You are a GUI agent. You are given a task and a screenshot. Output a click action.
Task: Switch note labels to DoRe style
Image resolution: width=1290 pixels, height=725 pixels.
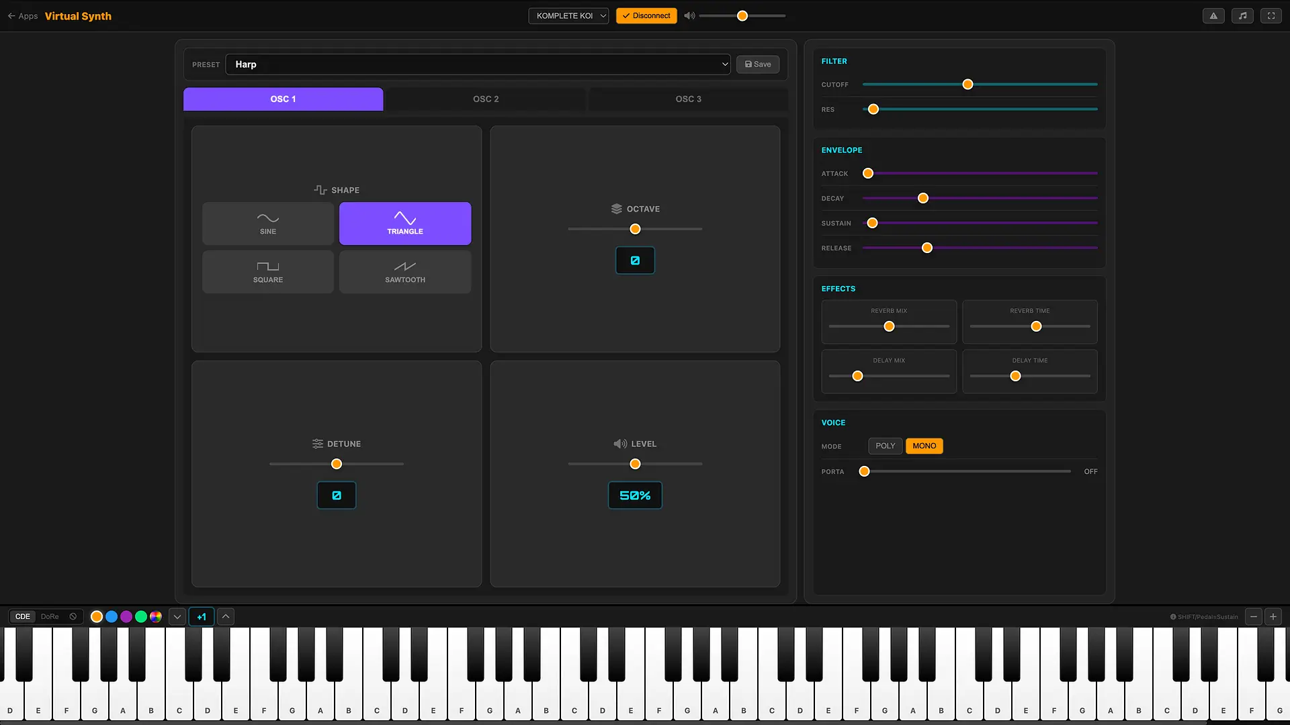pyautogui.click(x=49, y=616)
